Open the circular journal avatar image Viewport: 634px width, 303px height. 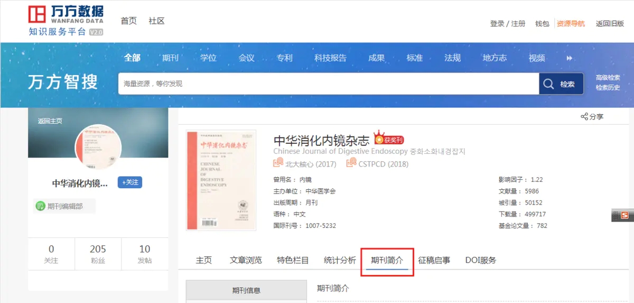[98, 148]
